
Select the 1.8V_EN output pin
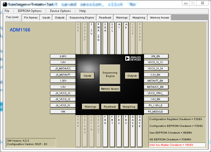click(x=156, y=99)
